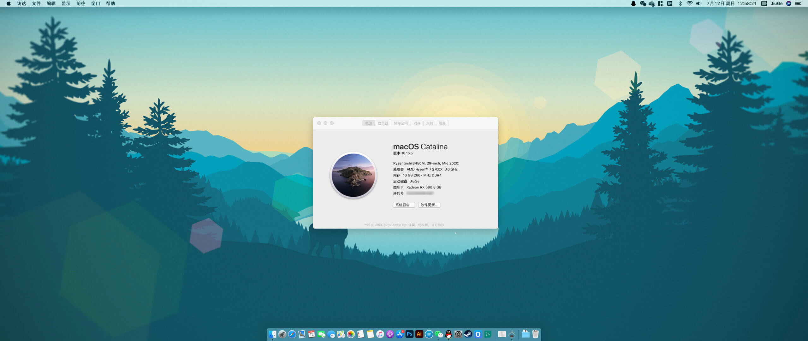808x341 pixels.
Task: Switch to the 显示器 tab
Action: 383,123
